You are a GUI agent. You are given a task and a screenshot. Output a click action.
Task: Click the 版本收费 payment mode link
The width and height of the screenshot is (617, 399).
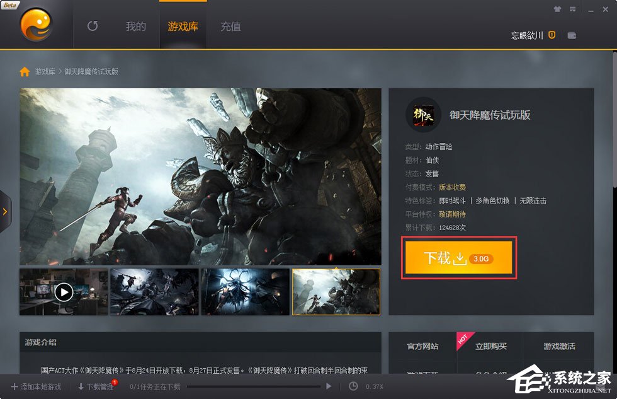tap(453, 187)
